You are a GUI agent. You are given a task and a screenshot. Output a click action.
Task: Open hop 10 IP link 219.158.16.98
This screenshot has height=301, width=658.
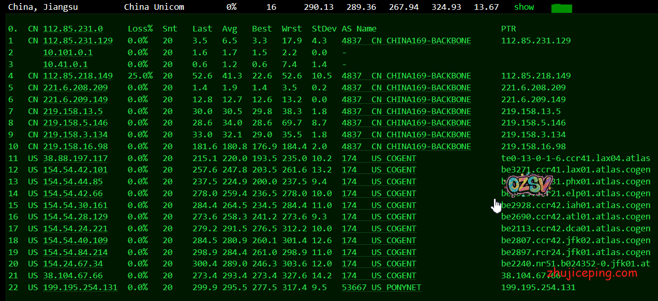click(75, 147)
